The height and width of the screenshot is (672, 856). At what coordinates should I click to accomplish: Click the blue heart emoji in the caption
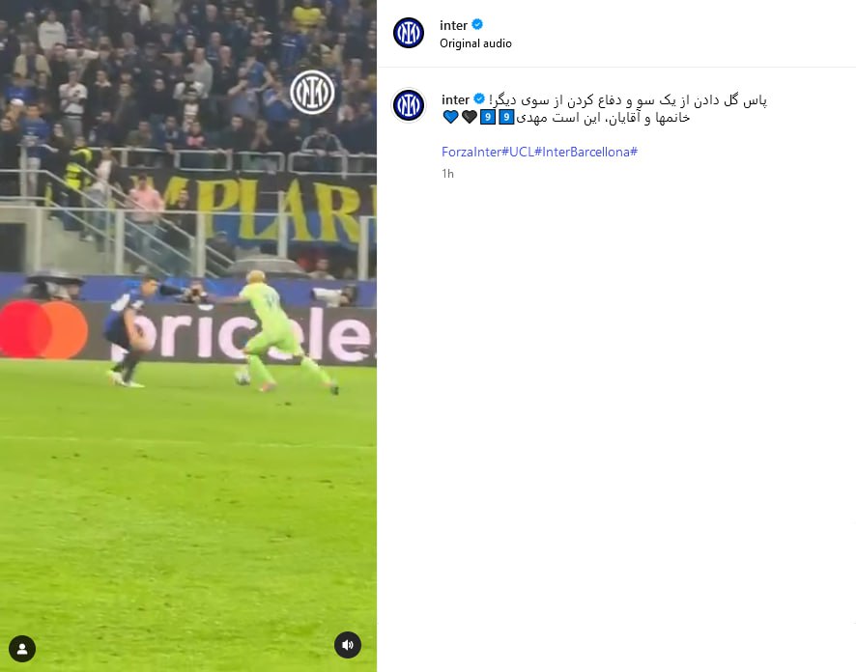[451, 117]
